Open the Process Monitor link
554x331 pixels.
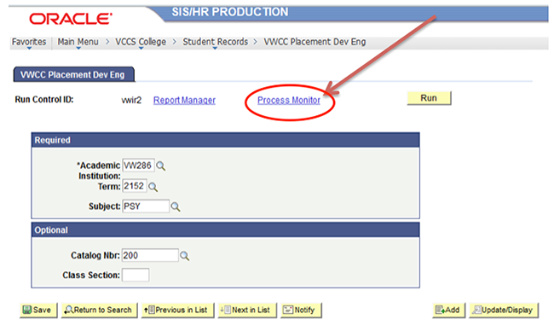[x=289, y=101]
